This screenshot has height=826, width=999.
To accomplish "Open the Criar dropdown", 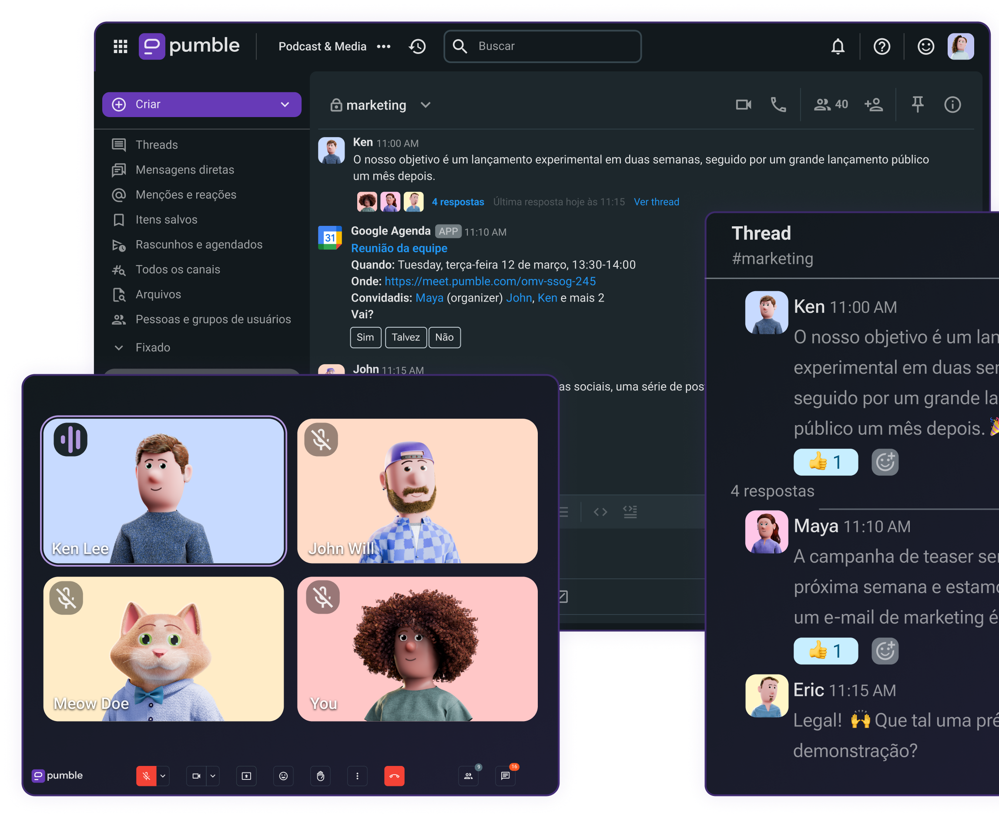I will [x=202, y=104].
